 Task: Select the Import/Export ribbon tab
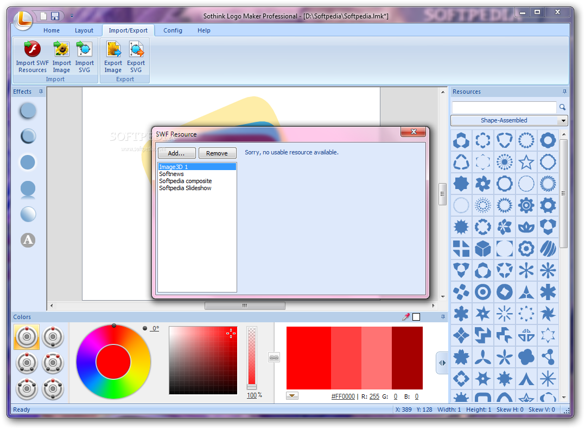[128, 30]
